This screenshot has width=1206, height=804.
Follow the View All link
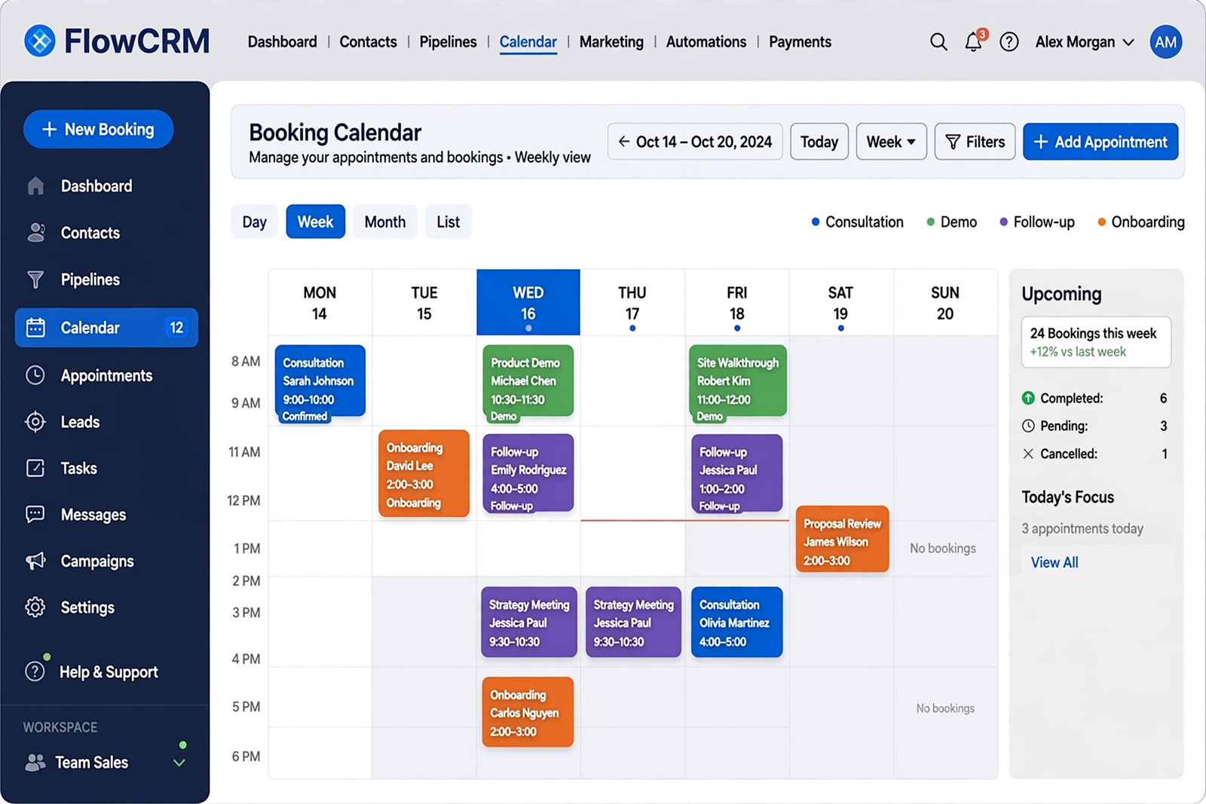(x=1054, y=562)
